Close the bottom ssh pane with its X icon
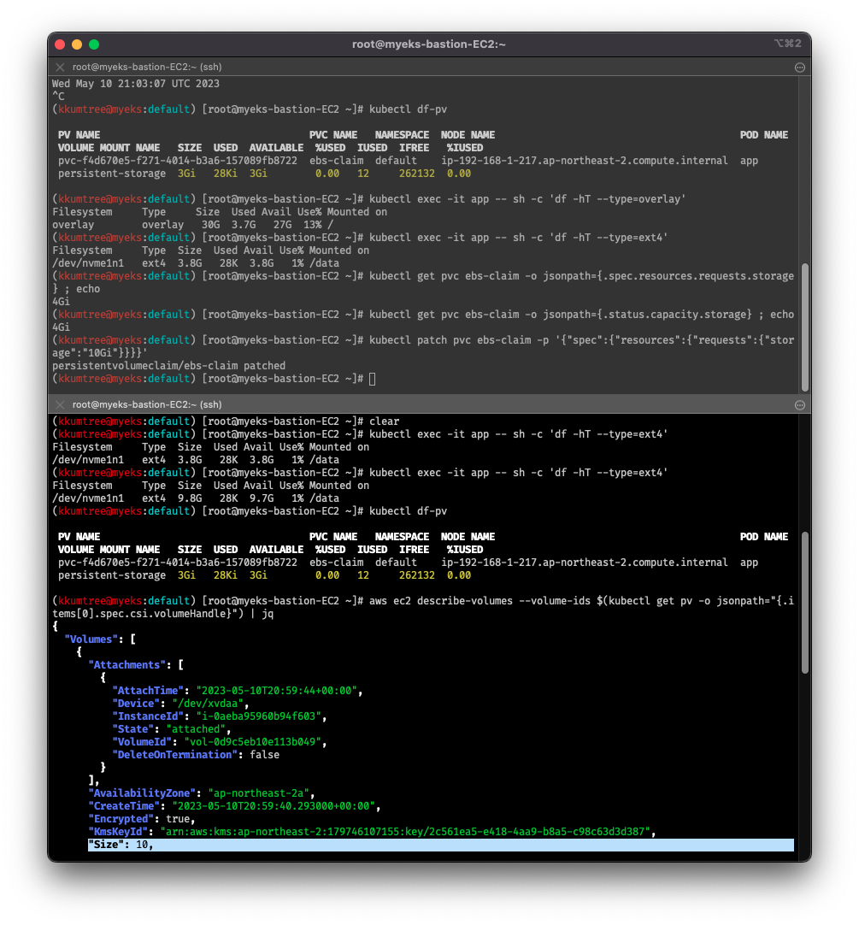Image resolution: width=859 pixels, height=925 pixels. (60, 404)
